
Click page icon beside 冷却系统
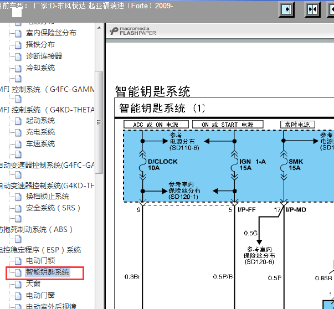click(18, 68)
